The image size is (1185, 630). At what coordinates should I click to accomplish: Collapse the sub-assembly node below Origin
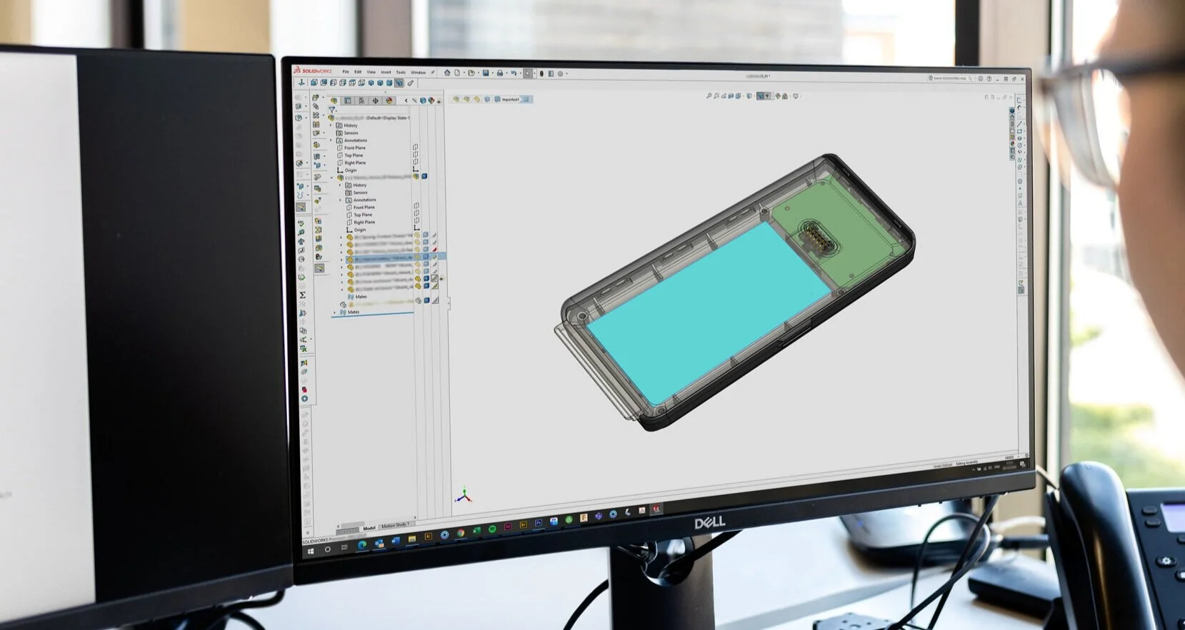[331, 178]
